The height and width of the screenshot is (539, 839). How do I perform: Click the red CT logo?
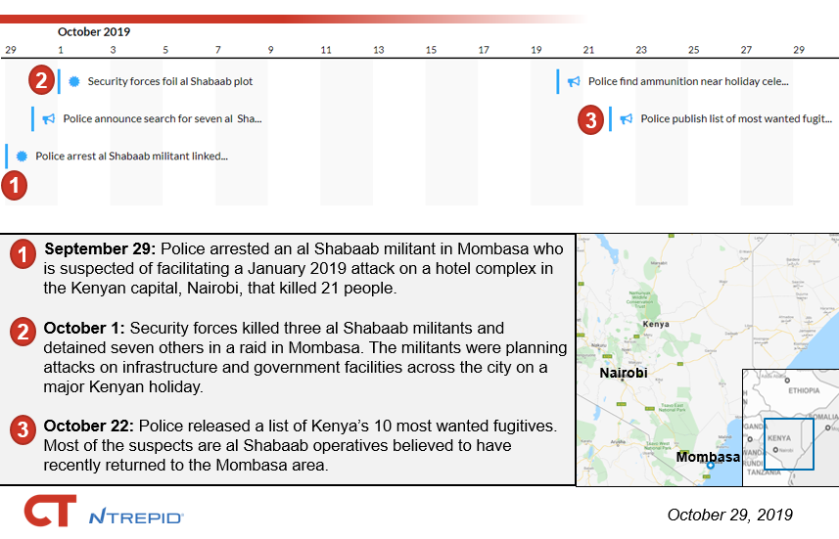[x=50, y=511]
